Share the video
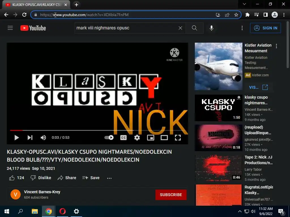The height and width of the screenshot is (217, 290). tap(67, 178)
